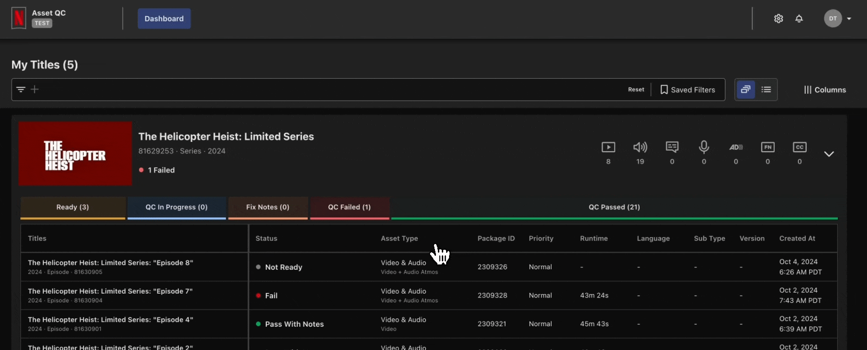
Task: Click the TEST environment badge
Action: pyautogui.click(x=42, y=23)
